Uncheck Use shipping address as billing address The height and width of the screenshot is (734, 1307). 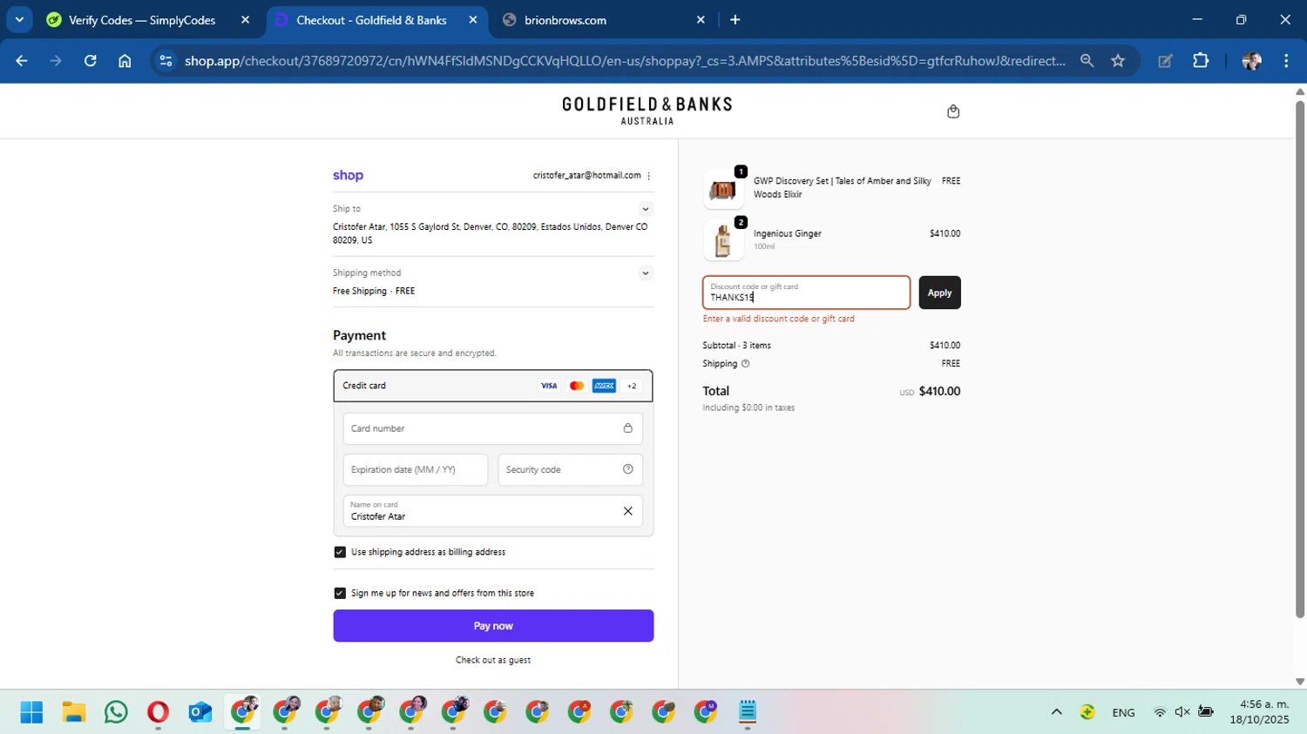point(340,552)
